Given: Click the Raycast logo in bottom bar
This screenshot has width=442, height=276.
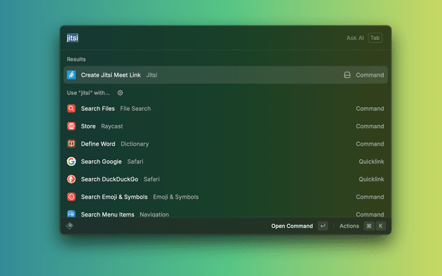Looking at the screenshot, I should 70,226.
